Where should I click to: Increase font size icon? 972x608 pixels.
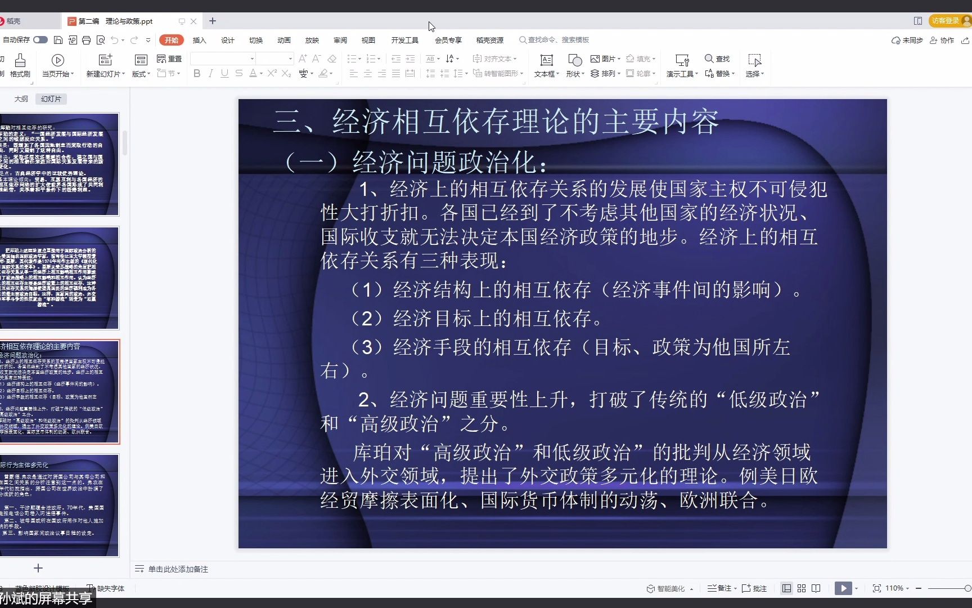(303, 59)
